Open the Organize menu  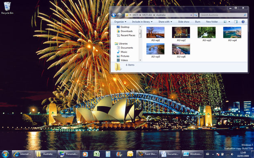tap(120, 21)
